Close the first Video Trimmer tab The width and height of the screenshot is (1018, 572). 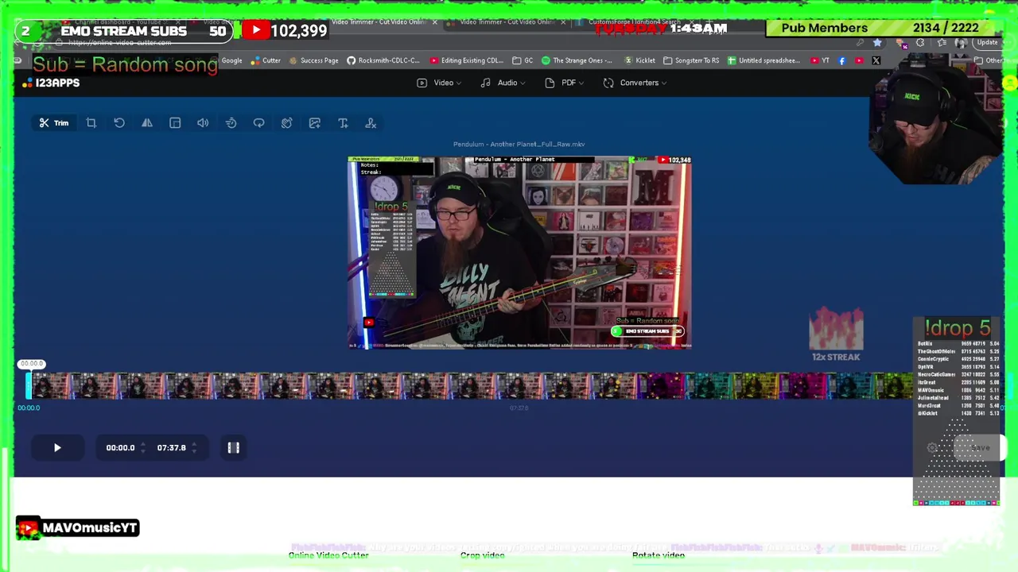click(434, 22)
